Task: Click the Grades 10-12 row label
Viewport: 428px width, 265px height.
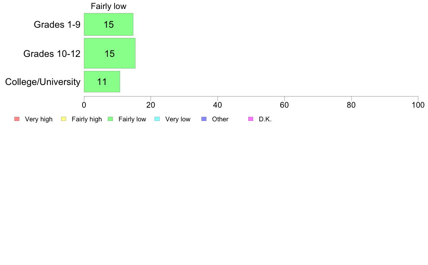Action: pos(52,54)
